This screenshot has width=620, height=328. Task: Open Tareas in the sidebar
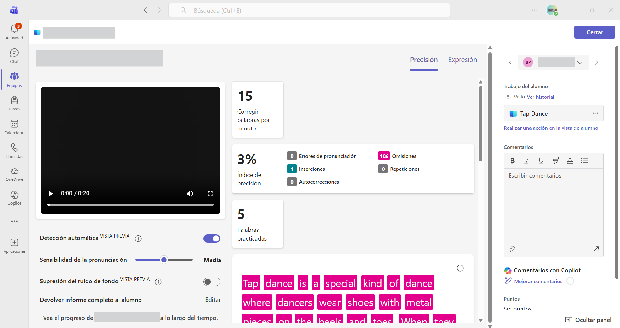14,103
